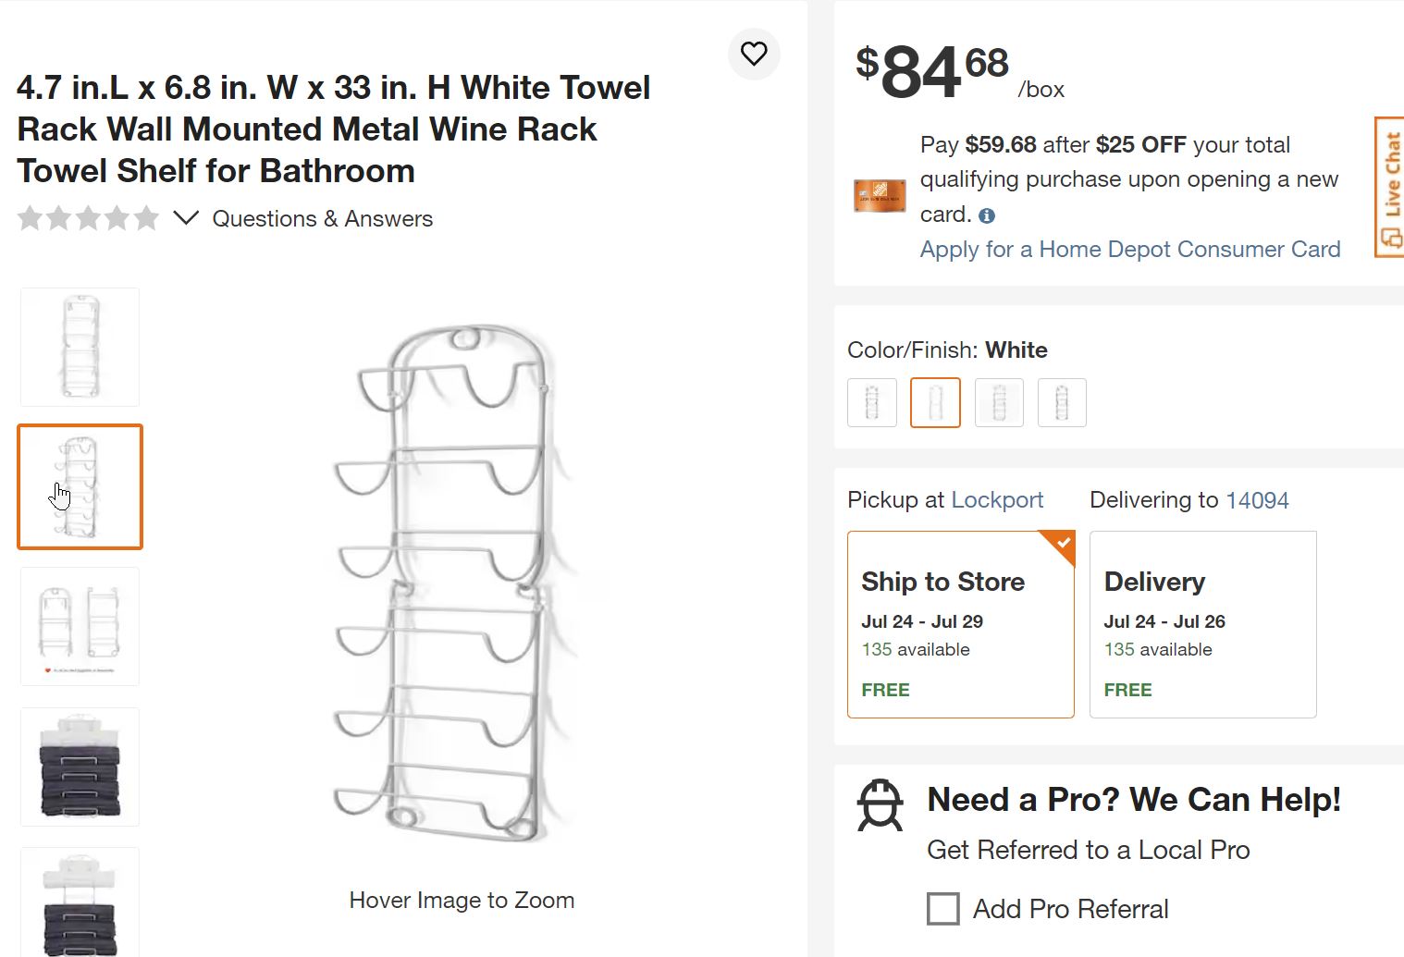The height and width of the screenshot is (957, 1404).
Task: Click the main towel rack product image
Action: 453,583
